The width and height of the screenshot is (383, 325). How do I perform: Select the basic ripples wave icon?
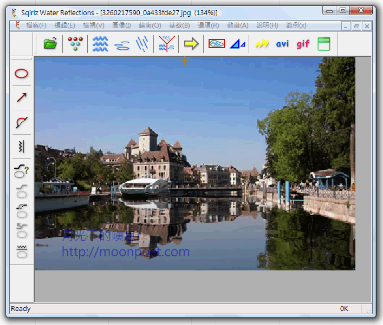pos(100,44)
